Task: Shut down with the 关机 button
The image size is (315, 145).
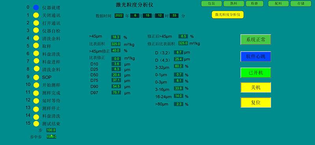Action: click(x=256, y=87)
